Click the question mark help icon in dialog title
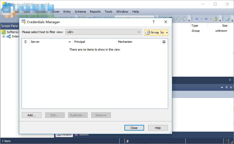The width and height of the screenshot is (234, 144). click(154, 22)
